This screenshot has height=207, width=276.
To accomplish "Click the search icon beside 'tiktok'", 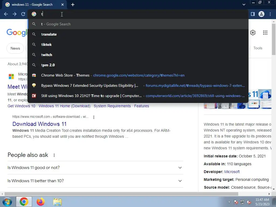I will pyautogui.click(x=34, y=44).
